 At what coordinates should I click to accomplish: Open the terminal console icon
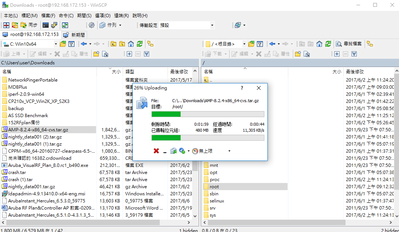coord(46,25)
